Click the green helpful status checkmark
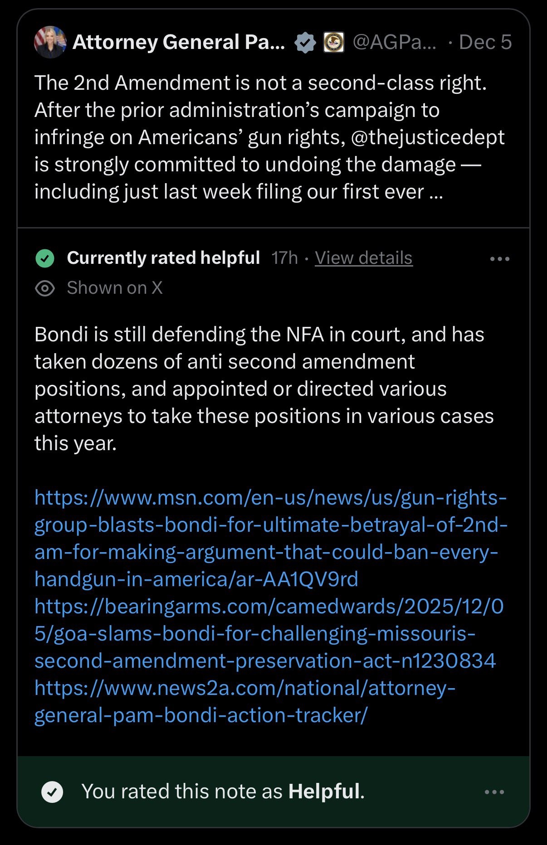The width and height of the screenshot is (547, 845). tap(45, 258)
